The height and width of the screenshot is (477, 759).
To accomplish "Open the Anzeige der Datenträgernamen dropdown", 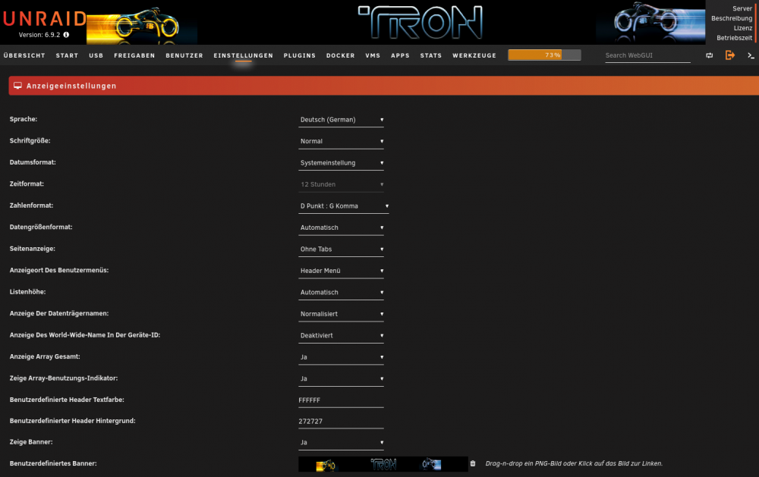I will (342, 314).
